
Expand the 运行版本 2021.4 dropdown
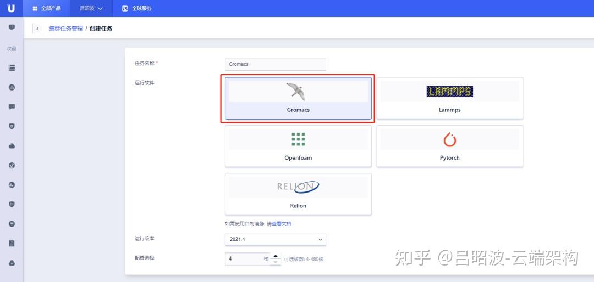point(276,239)
